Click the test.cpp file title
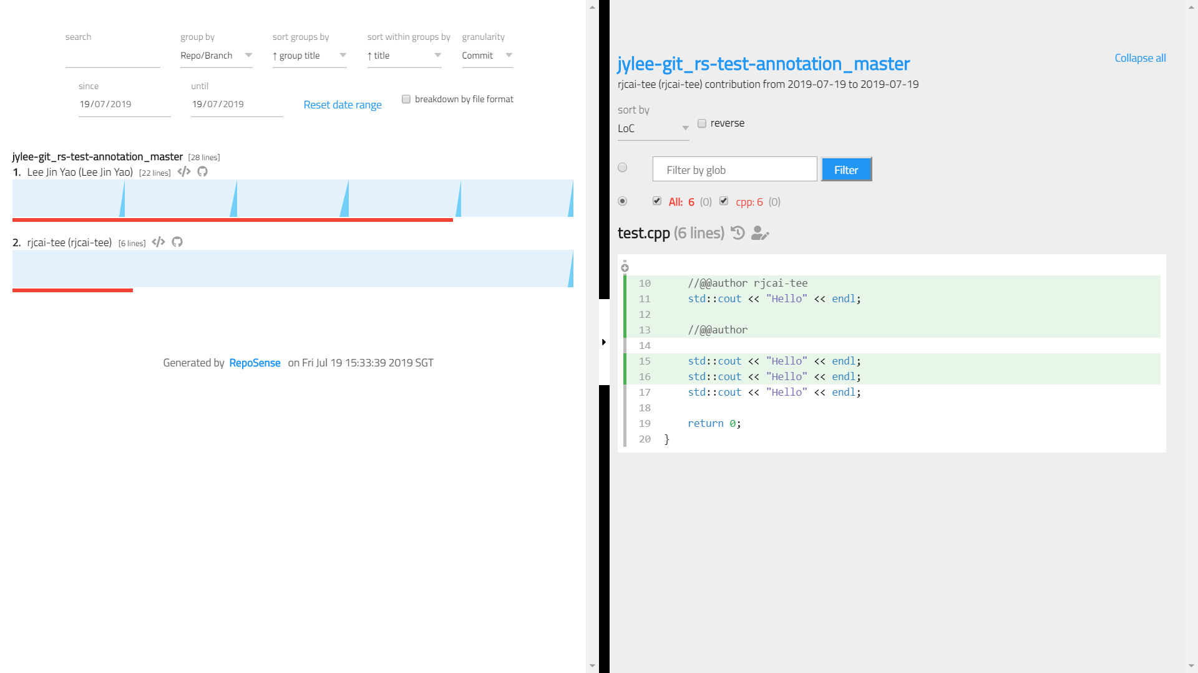The height and width of the screenshot is (673, 1198). pyautogui.click(x=643, y=233)
